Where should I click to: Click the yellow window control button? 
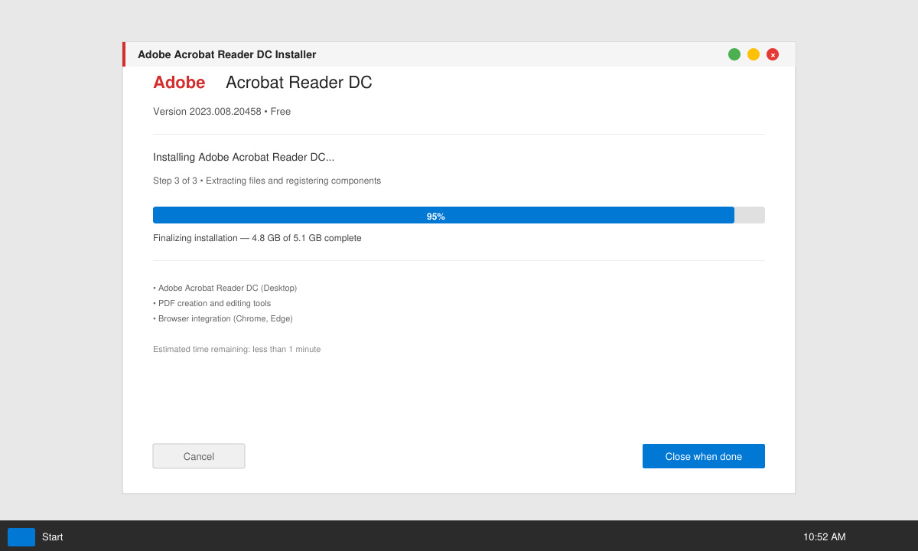[x=754, y=54]
